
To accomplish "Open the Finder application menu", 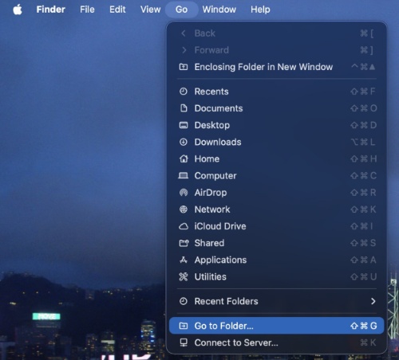I will click(50, 10).
